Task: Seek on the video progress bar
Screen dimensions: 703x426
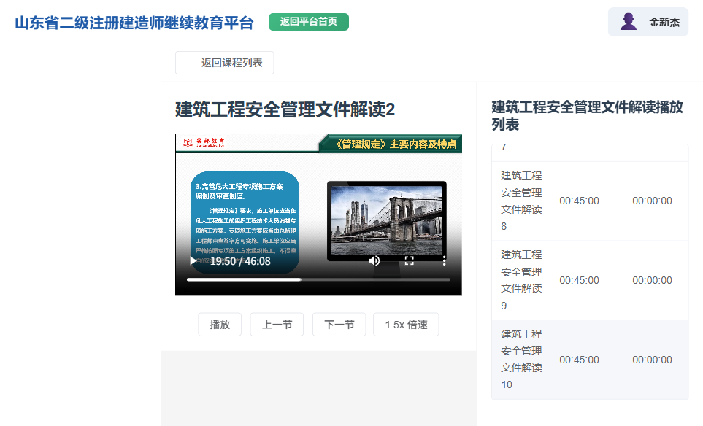Action: click(318, 279)
